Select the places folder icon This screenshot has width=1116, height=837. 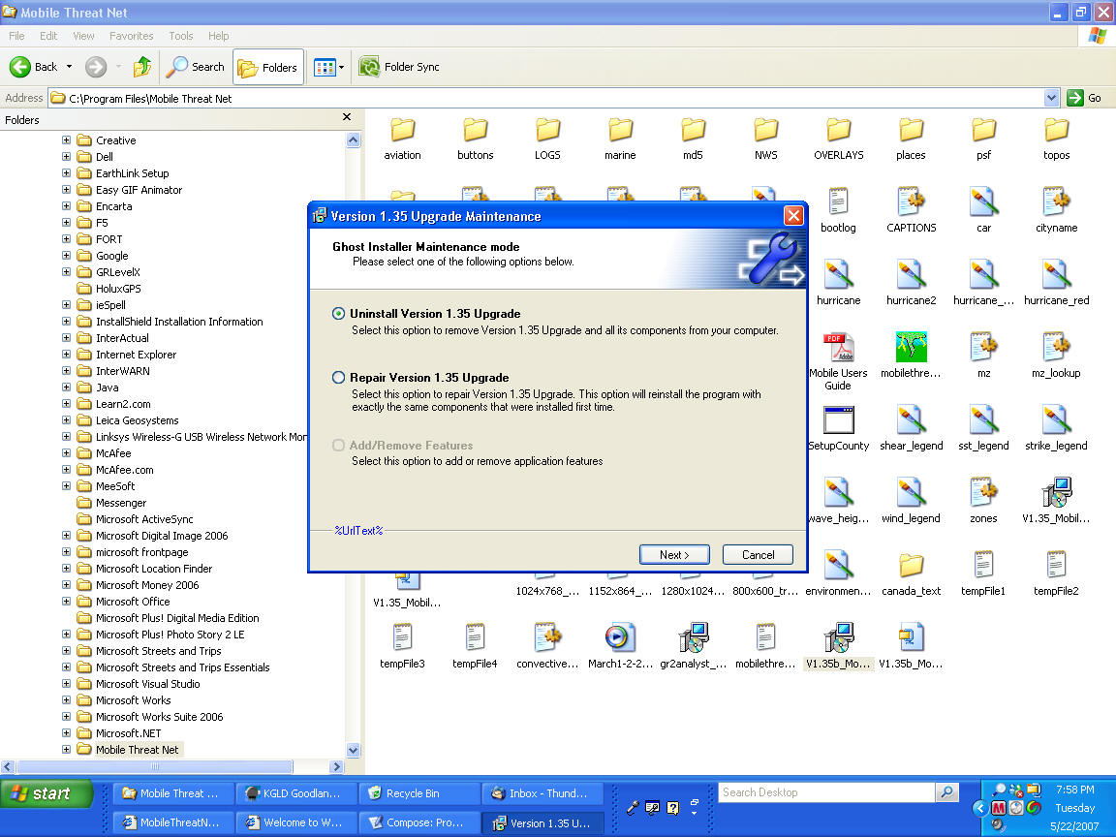pos(911,130)
